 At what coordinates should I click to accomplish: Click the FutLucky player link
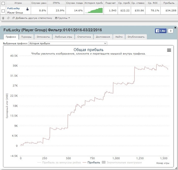[13, 8]
